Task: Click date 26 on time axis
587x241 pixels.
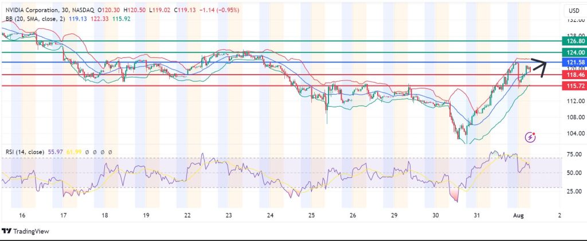Action: (353, 216)
